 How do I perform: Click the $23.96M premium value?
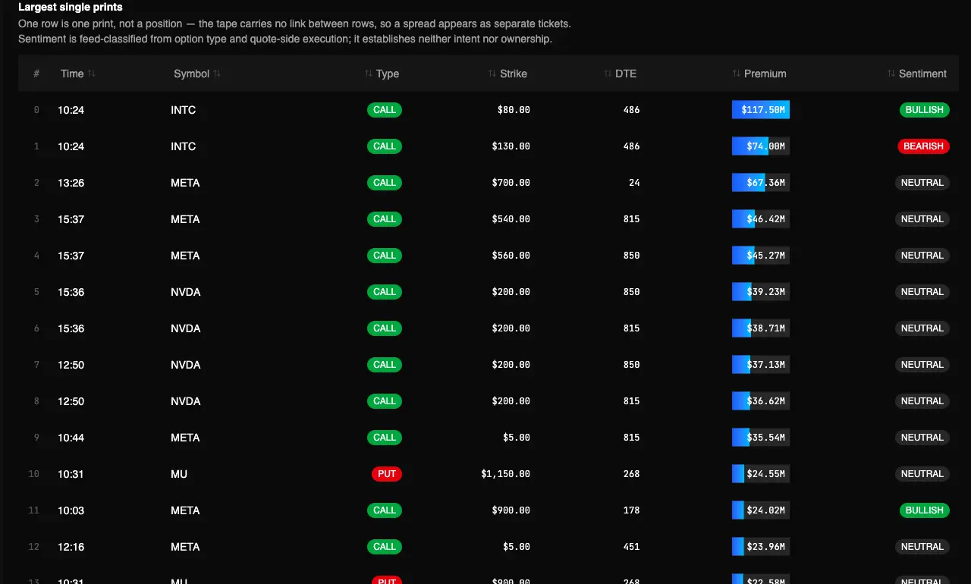[x=761, y=547]
